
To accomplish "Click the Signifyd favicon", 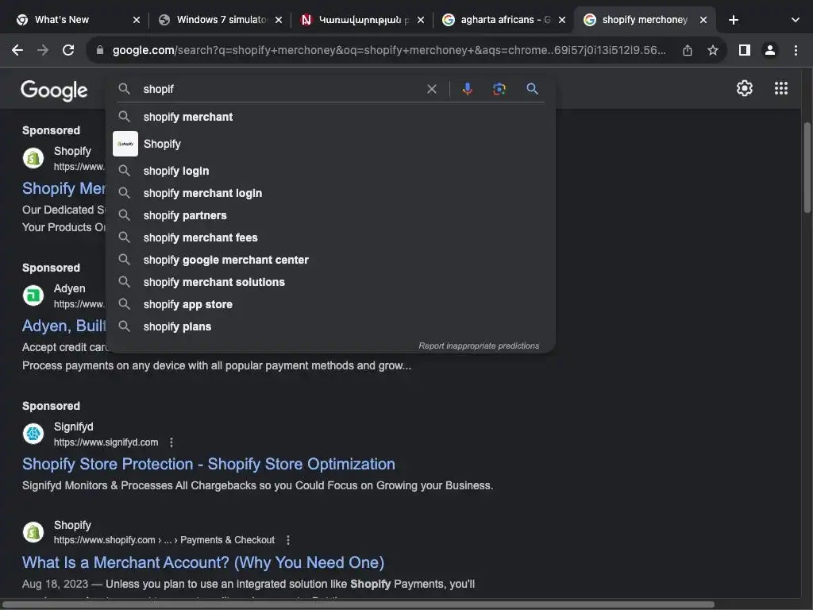I will click(33, 434).
